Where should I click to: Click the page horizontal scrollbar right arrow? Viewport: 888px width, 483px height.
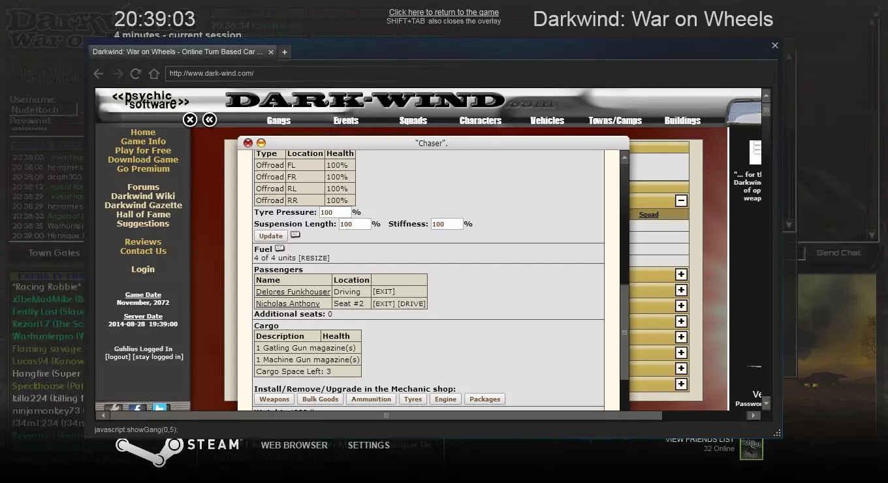click(x=754, y=415)
